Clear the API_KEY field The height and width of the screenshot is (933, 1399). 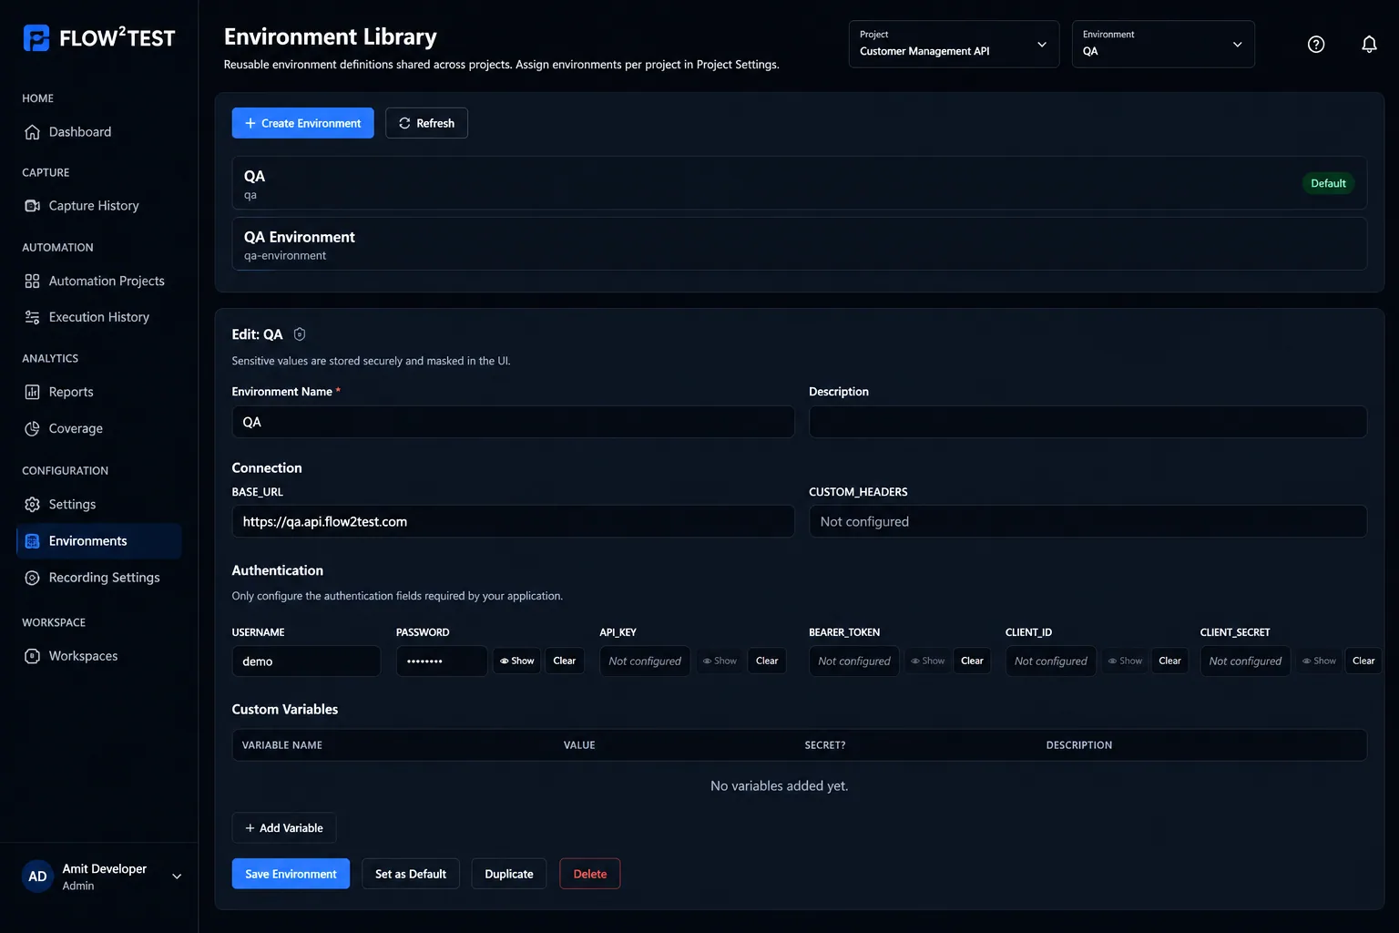point(767,661)
